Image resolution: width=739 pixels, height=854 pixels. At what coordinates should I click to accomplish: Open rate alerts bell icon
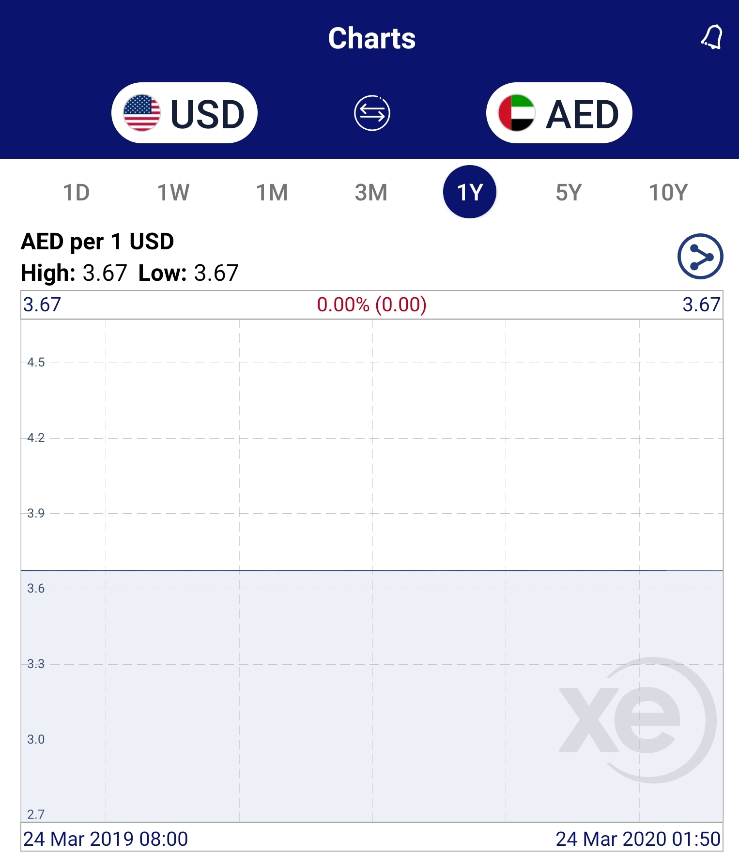click(x=711, y=37)
